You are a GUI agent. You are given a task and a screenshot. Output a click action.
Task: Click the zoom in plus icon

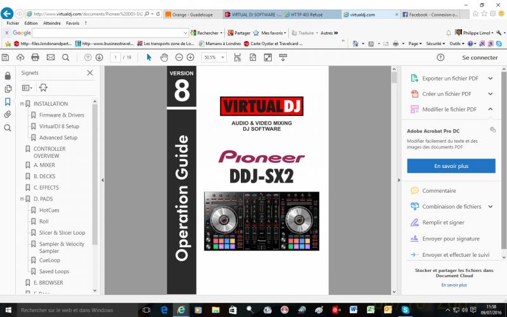point(190,57)
